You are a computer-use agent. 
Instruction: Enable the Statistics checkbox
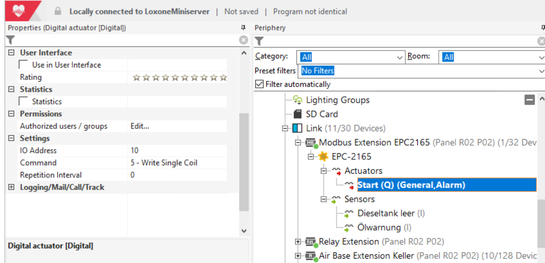[24, 102]
